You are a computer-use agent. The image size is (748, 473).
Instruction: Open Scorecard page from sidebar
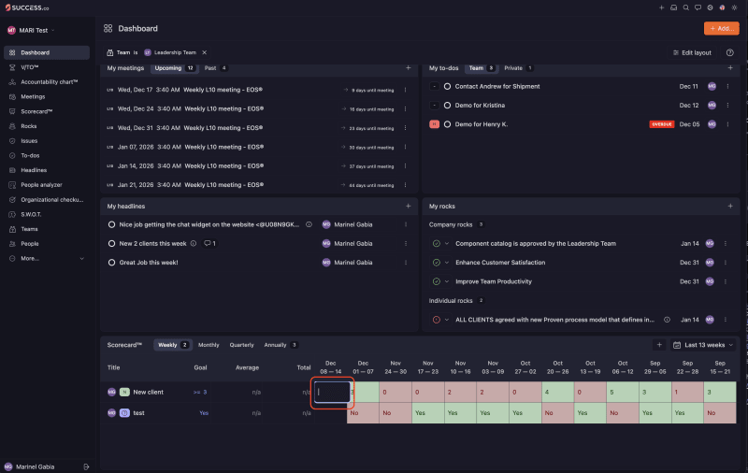[47, 111]
